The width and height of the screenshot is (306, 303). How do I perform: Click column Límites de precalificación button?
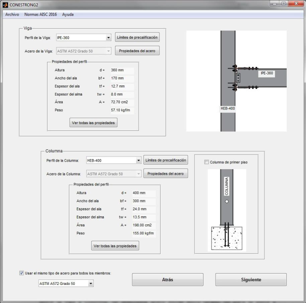pos(166,160)
